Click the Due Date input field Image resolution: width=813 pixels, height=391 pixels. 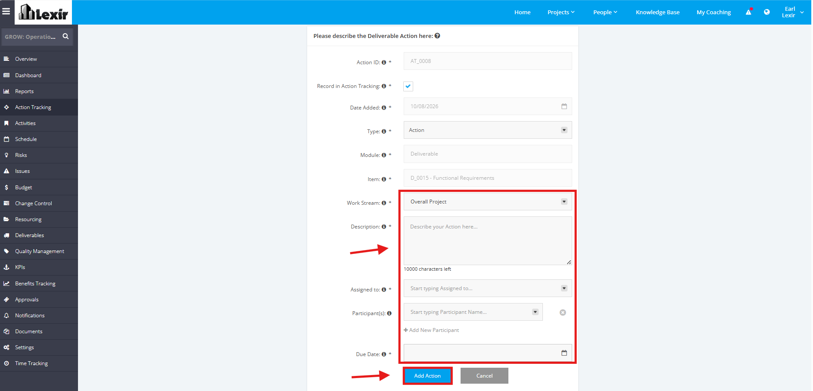pos(488,353)
